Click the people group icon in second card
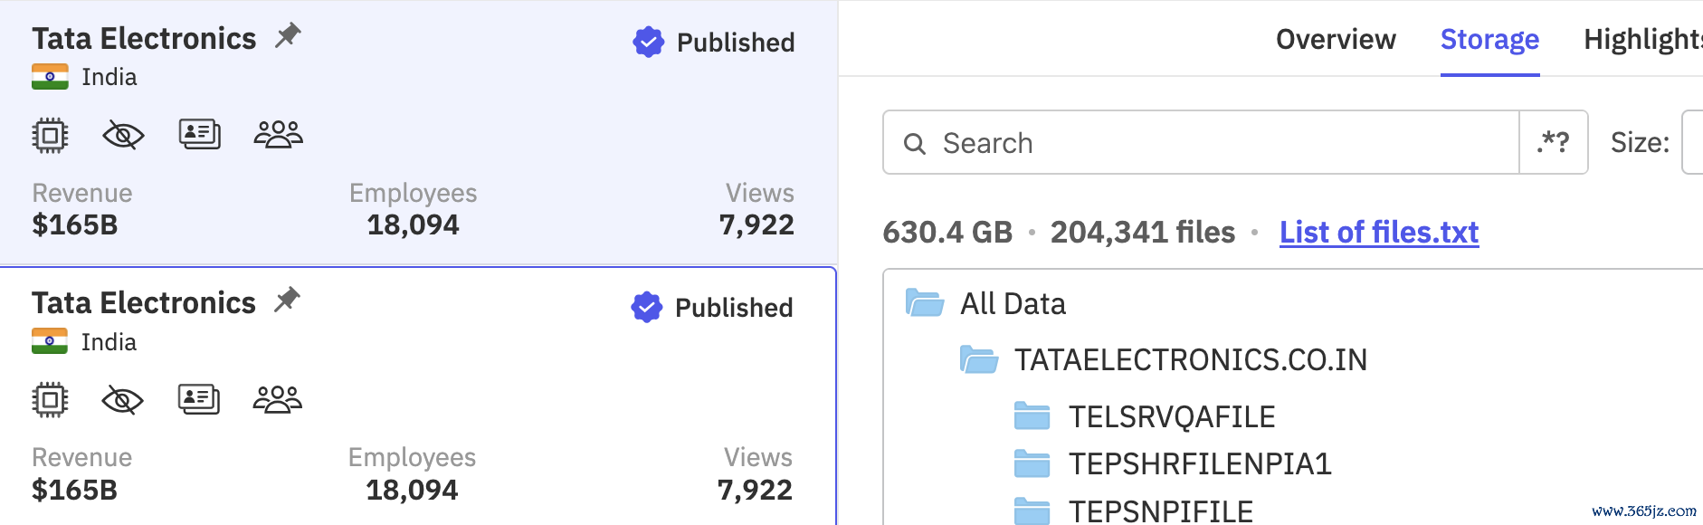 click(x=277, y=398)
